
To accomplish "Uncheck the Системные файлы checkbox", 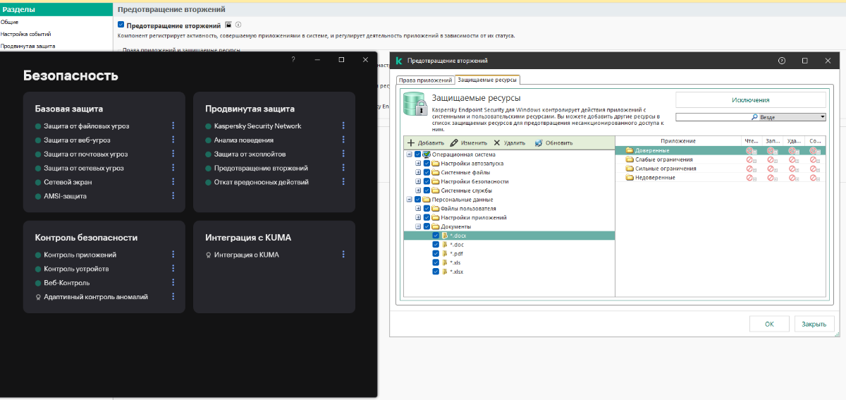I will 427,172.
